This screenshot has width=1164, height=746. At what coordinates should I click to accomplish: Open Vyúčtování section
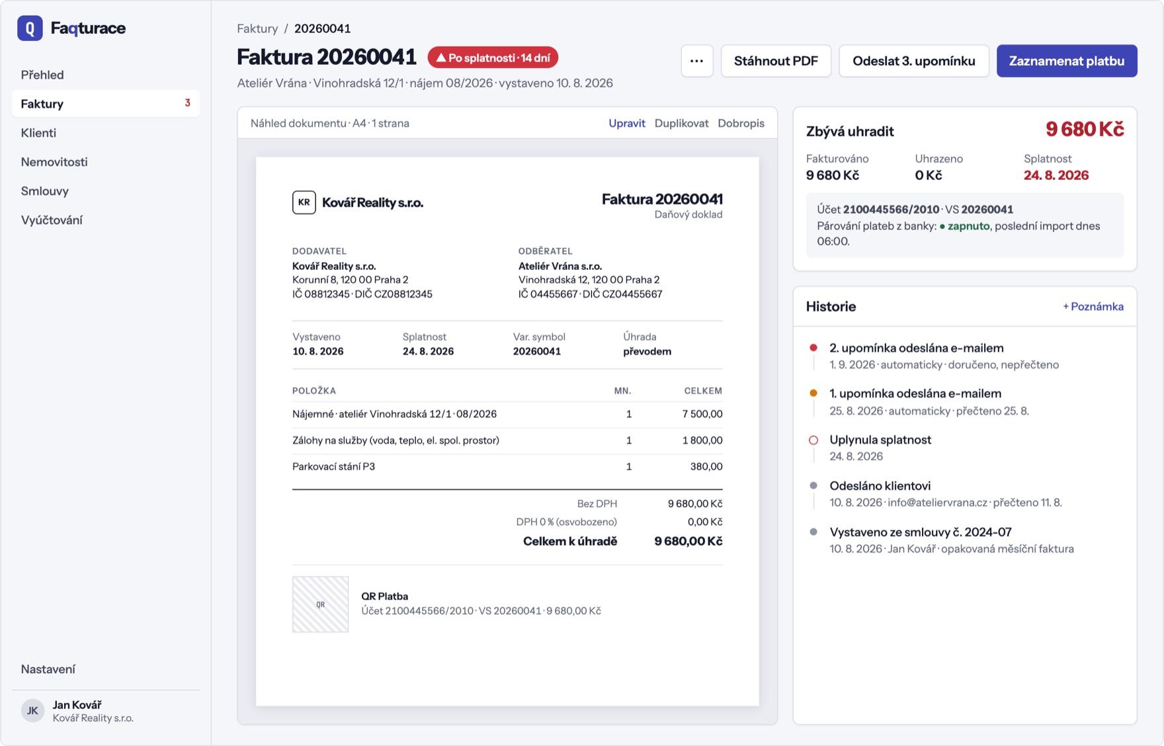106,220
